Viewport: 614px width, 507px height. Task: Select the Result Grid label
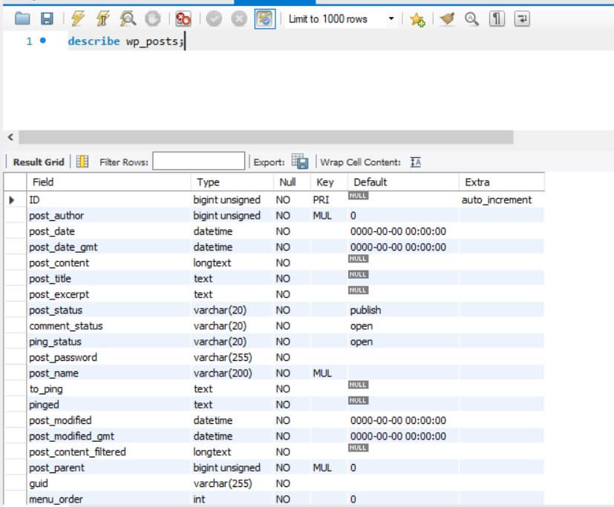[39, 162]
